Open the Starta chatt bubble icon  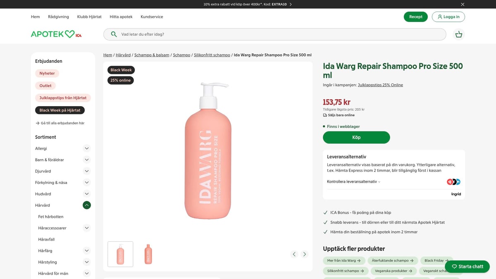point(454,267)
